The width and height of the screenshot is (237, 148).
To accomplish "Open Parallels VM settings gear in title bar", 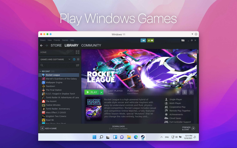I will [x=196, y=34].
